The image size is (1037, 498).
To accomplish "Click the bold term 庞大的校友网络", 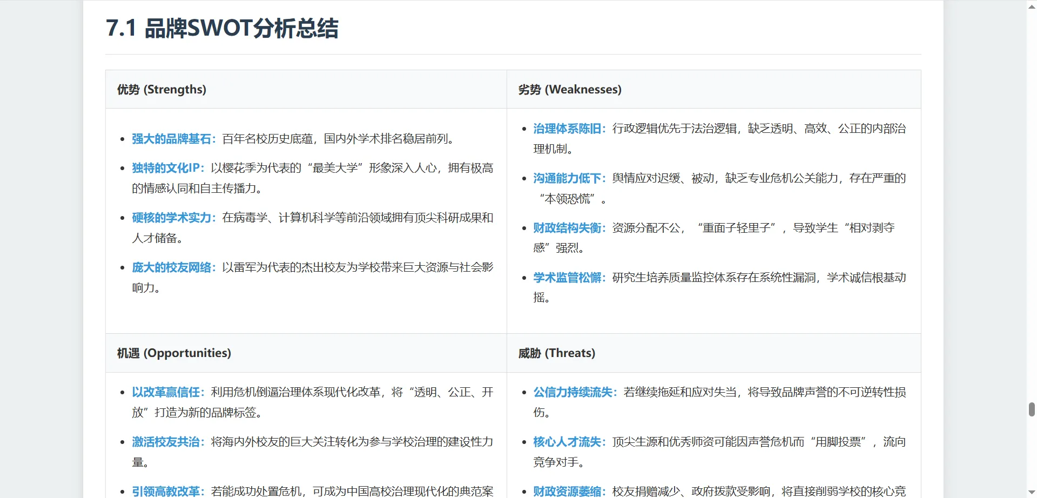I will [x=171, y=268].
